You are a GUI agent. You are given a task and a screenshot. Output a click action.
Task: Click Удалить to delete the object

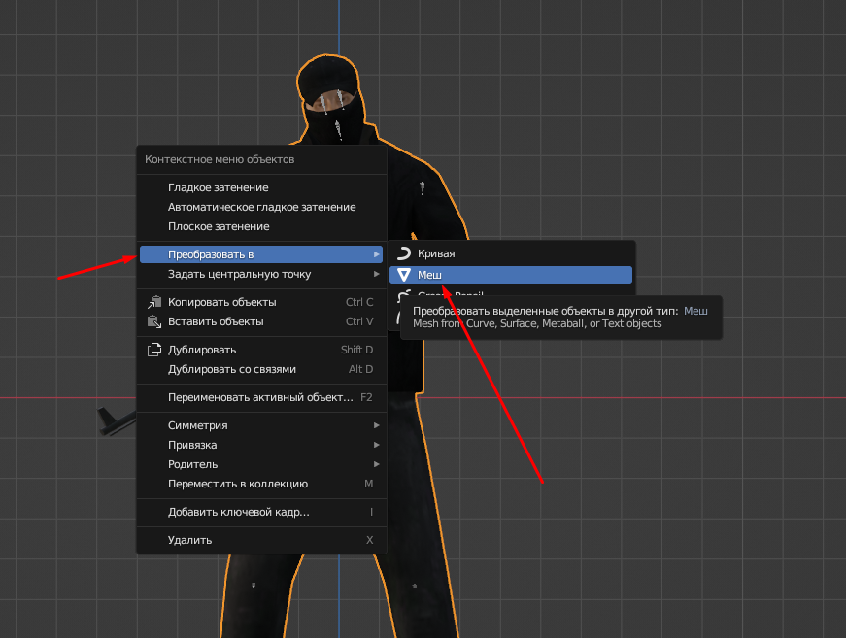(189, 540)
